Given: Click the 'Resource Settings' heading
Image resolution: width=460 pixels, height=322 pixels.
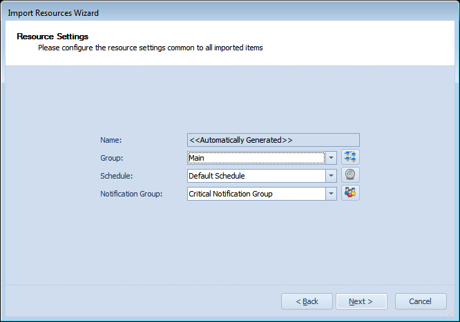Looking at the screenshot, I should pyautogui.click(x=52, y=37).
